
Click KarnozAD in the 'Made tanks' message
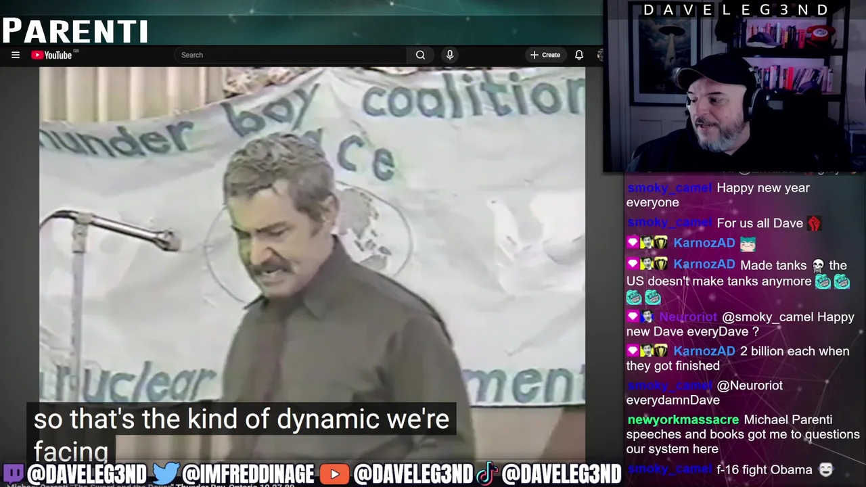pyautogui.click(x=704, y=264)
